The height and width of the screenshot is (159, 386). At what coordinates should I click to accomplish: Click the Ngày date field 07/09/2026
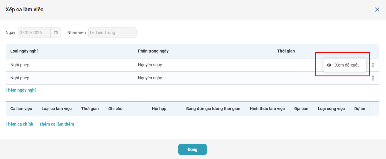(34, 33)
